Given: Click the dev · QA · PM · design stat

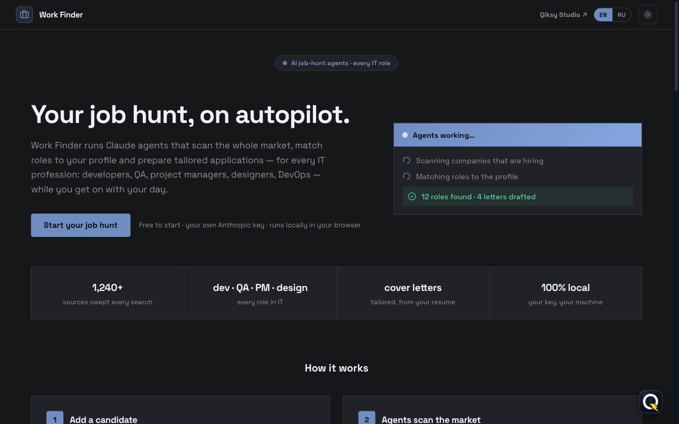Looking at the screenshot, I should point(260,293).
